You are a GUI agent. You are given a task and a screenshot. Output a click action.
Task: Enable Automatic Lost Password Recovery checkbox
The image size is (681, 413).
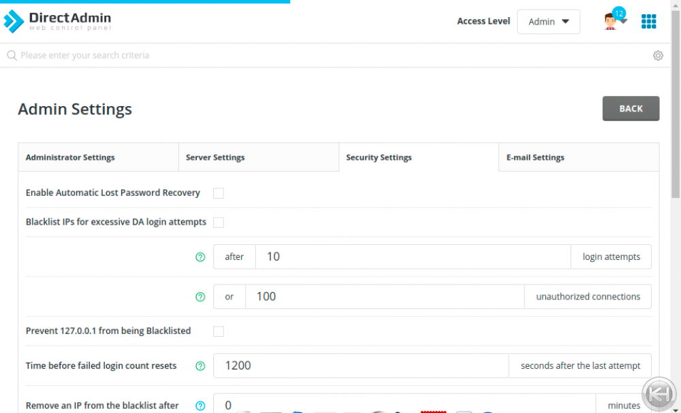pyautogui.click(x=219, y=193)
